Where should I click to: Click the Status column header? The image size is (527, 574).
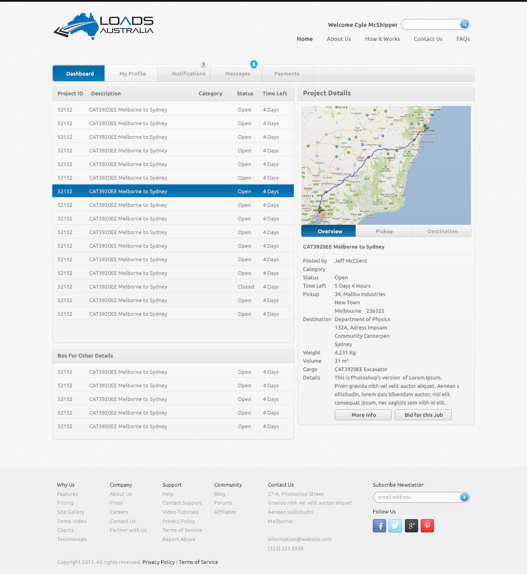(245, 93)
